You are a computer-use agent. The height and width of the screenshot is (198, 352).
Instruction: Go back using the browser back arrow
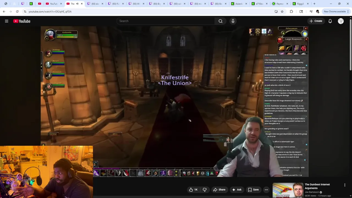[x=4, y=12]
